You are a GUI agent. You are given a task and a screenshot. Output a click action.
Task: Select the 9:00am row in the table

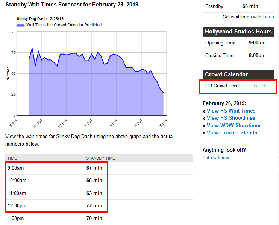(x=56, y=168)
